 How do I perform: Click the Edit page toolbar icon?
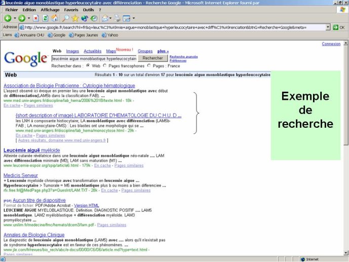click(127, 18)
